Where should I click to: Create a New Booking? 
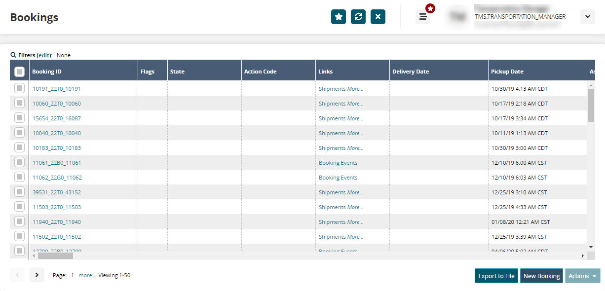click(x=541, y=276)
